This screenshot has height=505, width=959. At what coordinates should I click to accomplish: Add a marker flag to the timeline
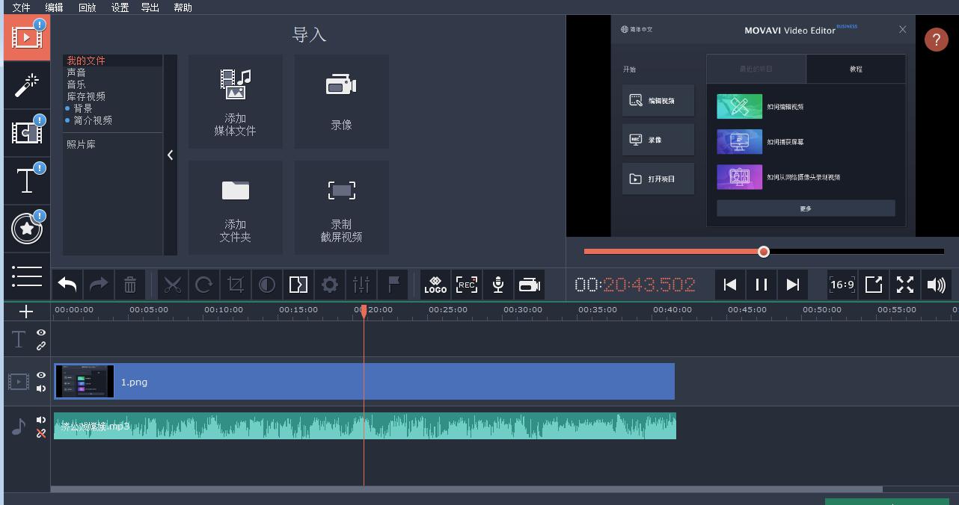[393, 285]
